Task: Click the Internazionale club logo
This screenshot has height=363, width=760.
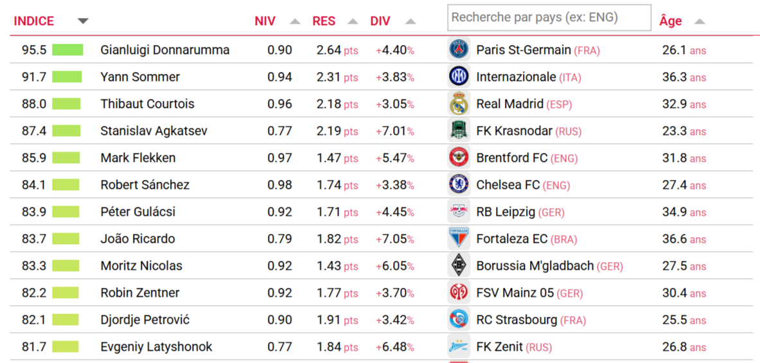Action: [x=459, y=77]
